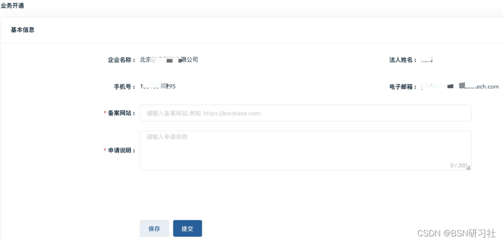Screen dimensions: 503x242
Task: Click the blurred legal person name value
Action: point(427,60)
